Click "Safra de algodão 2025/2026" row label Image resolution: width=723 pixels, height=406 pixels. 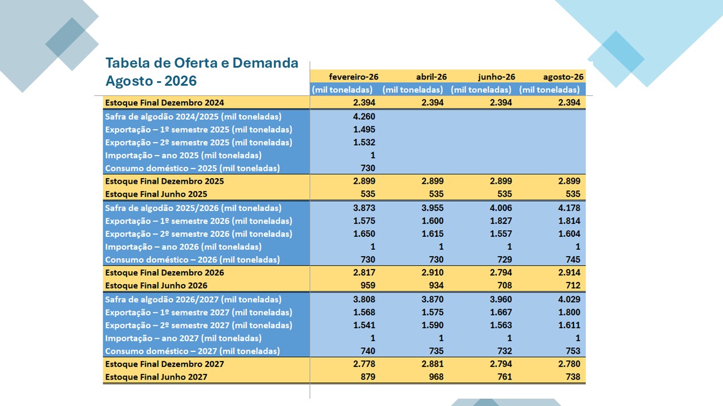point(193,208)
